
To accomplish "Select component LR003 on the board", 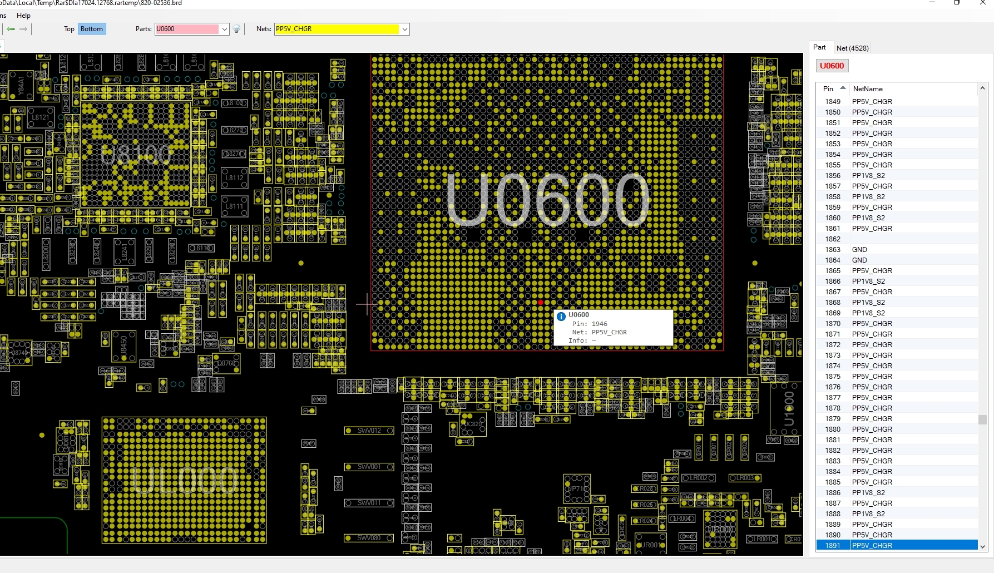I will (745, 478).
